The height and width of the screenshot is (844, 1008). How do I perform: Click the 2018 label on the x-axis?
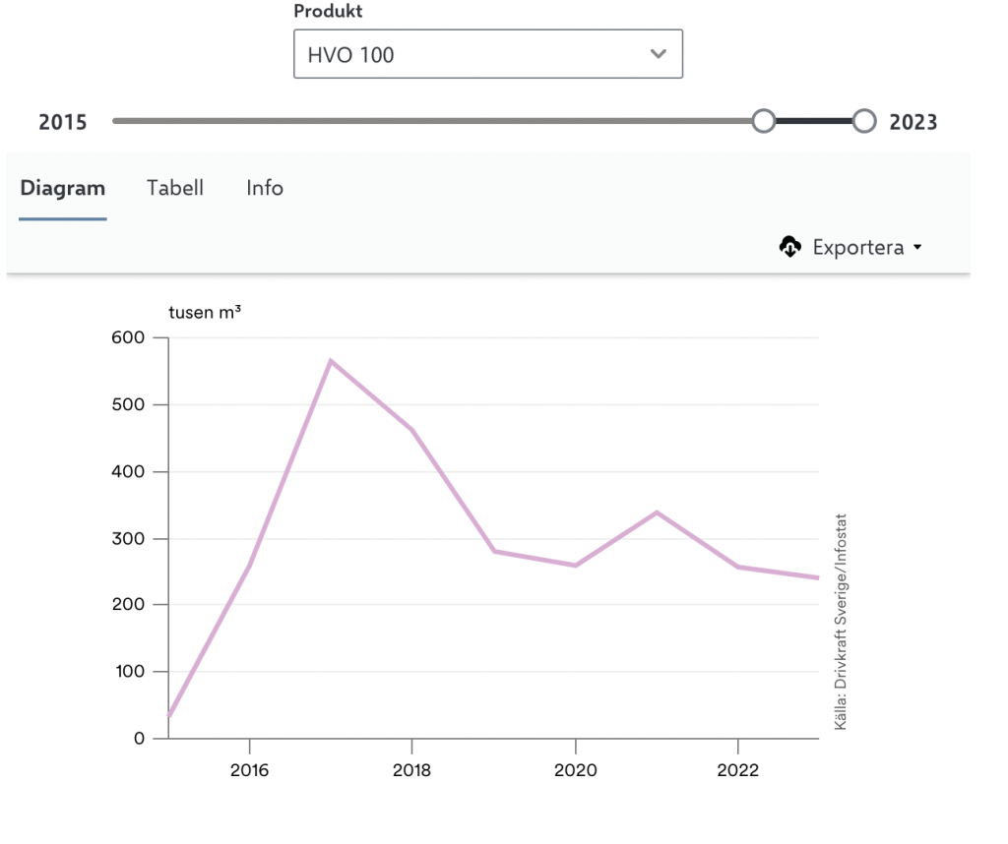pos(411,770)
